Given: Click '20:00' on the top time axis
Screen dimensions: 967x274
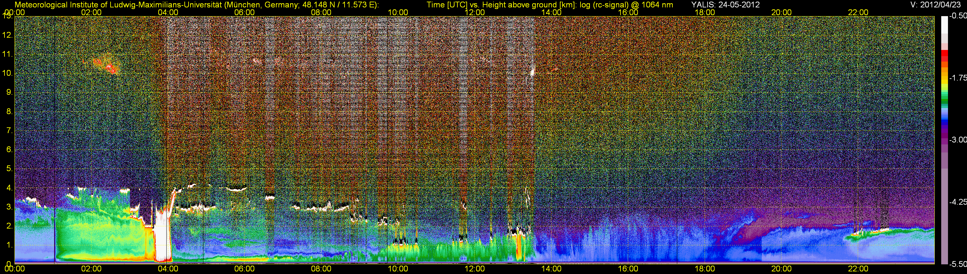Looking at the screenshot, I should [x=782, y=12].
